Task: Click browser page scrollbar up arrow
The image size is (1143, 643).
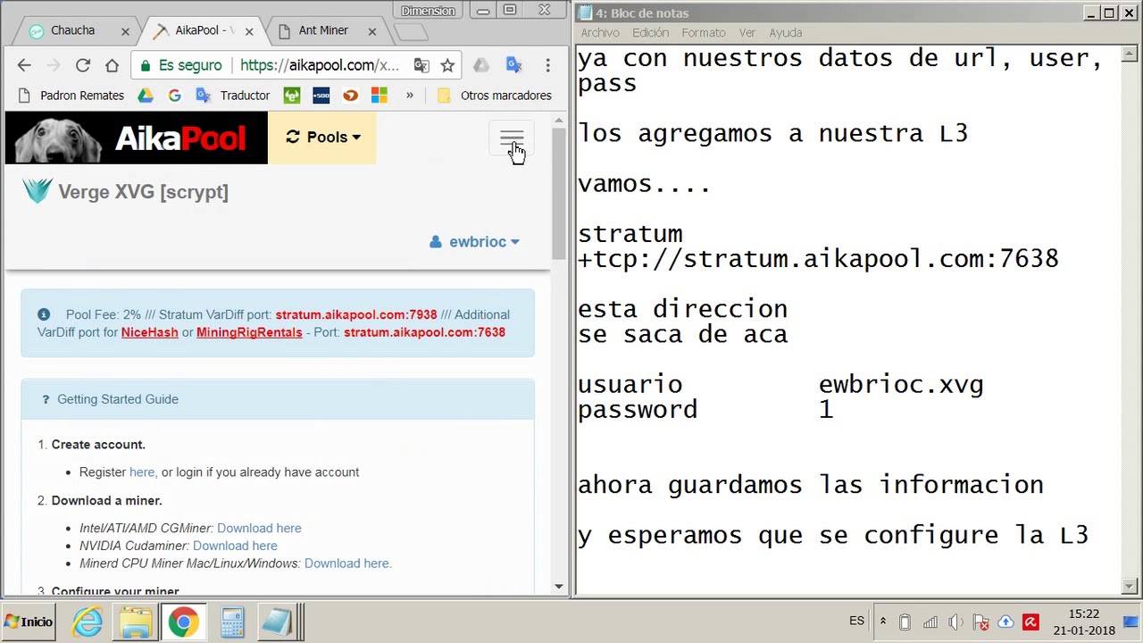Action: (559, 121)
